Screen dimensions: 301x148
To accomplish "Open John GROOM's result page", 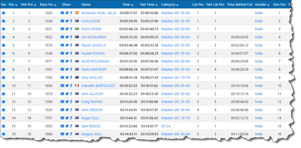I will click(x=92, y=110).
